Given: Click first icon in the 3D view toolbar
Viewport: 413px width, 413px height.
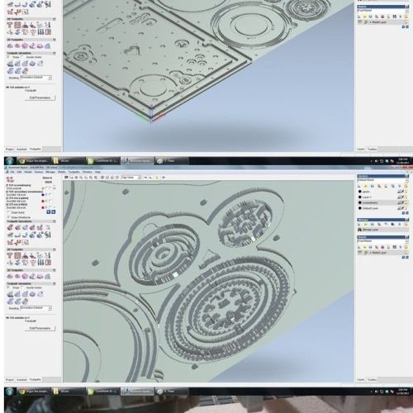Looking at the screenshot, I should click(x=66, y=178).
